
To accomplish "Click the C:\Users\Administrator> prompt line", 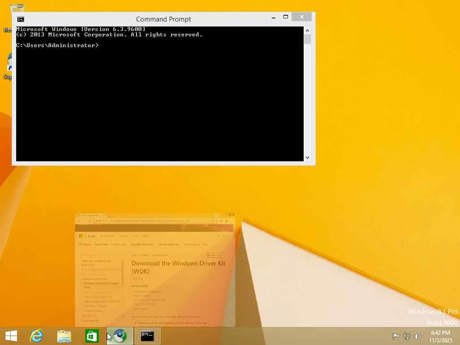I will 57,45.
